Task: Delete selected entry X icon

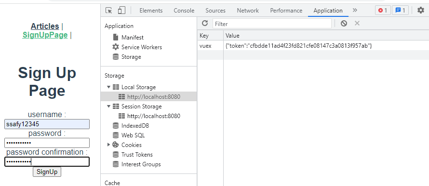Action: pos(357,23)
